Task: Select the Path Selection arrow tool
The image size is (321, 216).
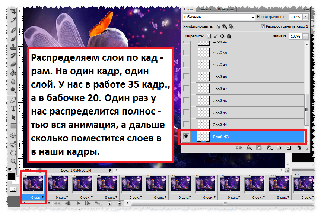Action: pyautogui.click(x=13, y=117)
